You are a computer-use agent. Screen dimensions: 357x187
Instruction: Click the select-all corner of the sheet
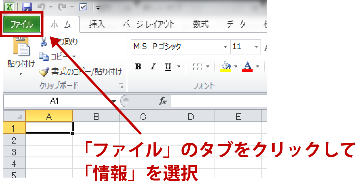coord(15,116)
